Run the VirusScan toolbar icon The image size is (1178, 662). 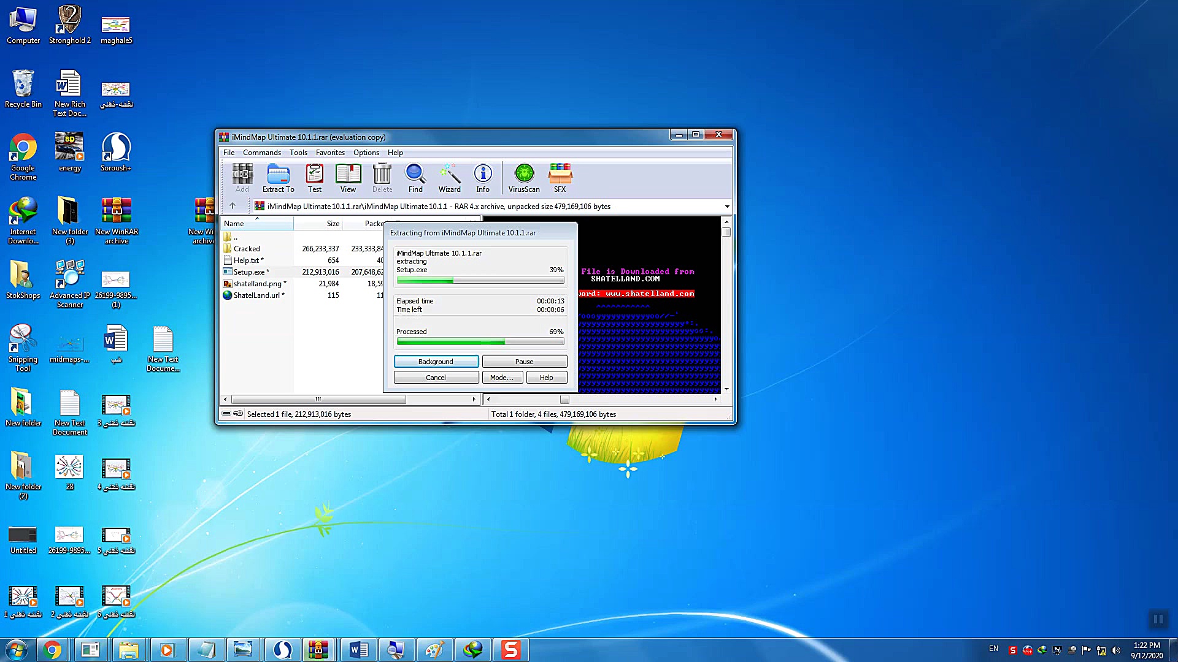tap(524, 178)
